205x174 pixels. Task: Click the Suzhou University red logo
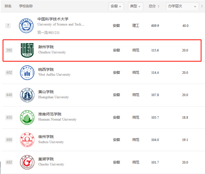pos(27,140)
